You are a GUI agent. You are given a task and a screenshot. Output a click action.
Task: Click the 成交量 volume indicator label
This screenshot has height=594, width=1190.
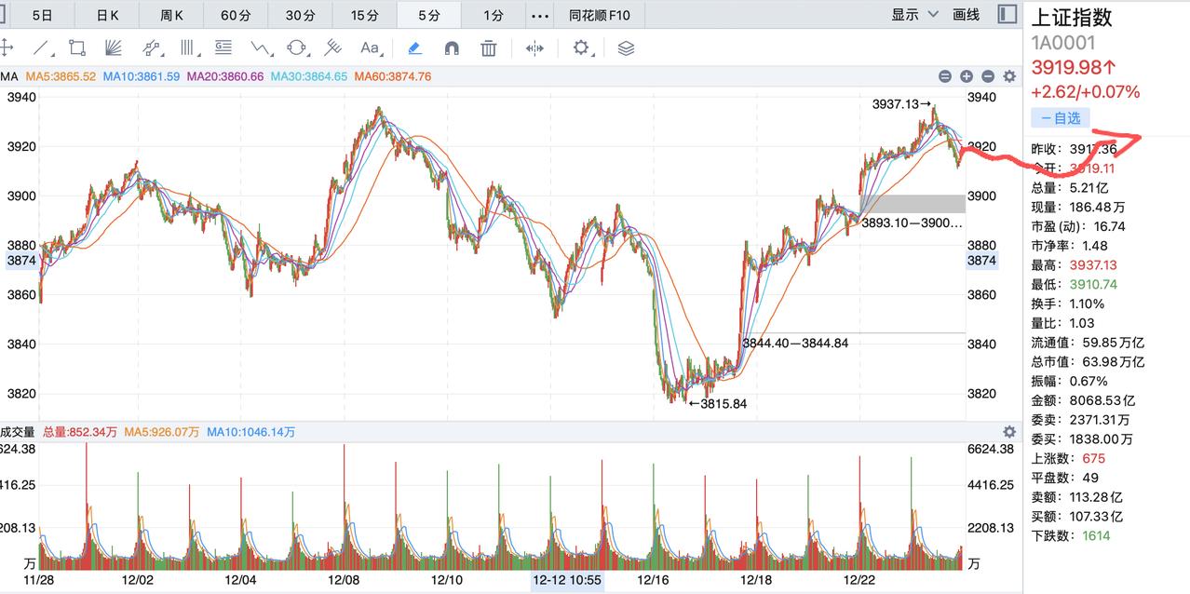(17, 431)
